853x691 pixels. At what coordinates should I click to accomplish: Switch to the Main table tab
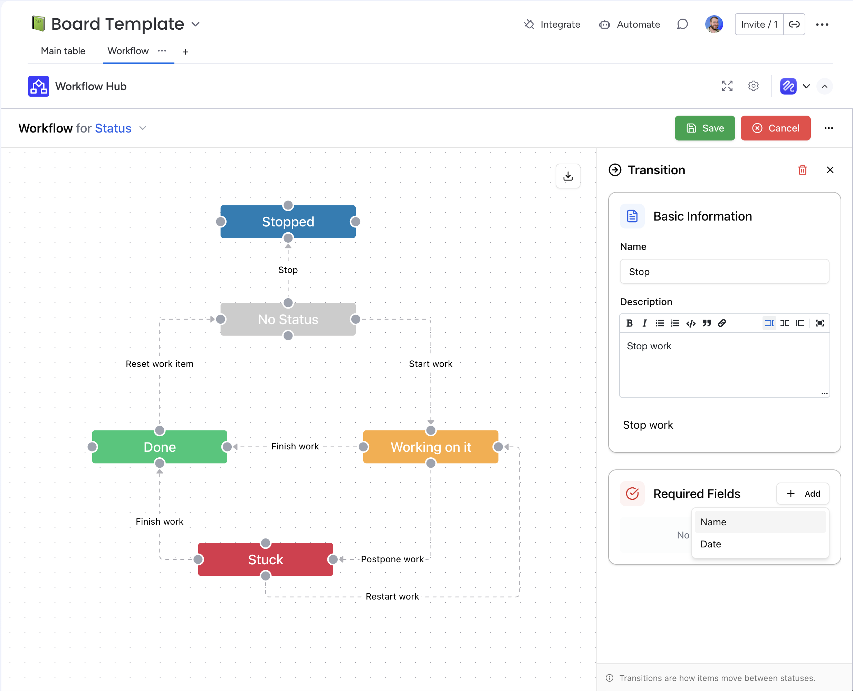[x=63, y=51]
